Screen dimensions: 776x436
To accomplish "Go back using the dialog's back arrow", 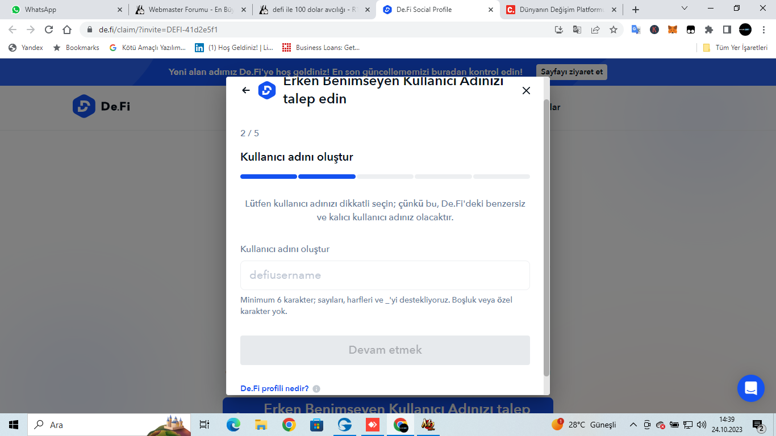I will [246, 90].
